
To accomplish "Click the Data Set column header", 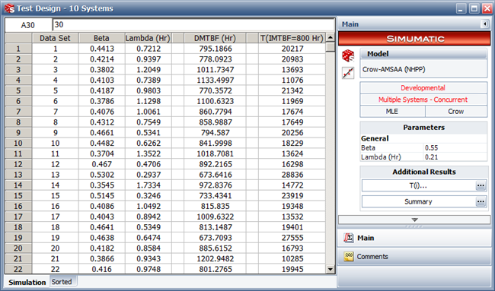I will point(56,38).
